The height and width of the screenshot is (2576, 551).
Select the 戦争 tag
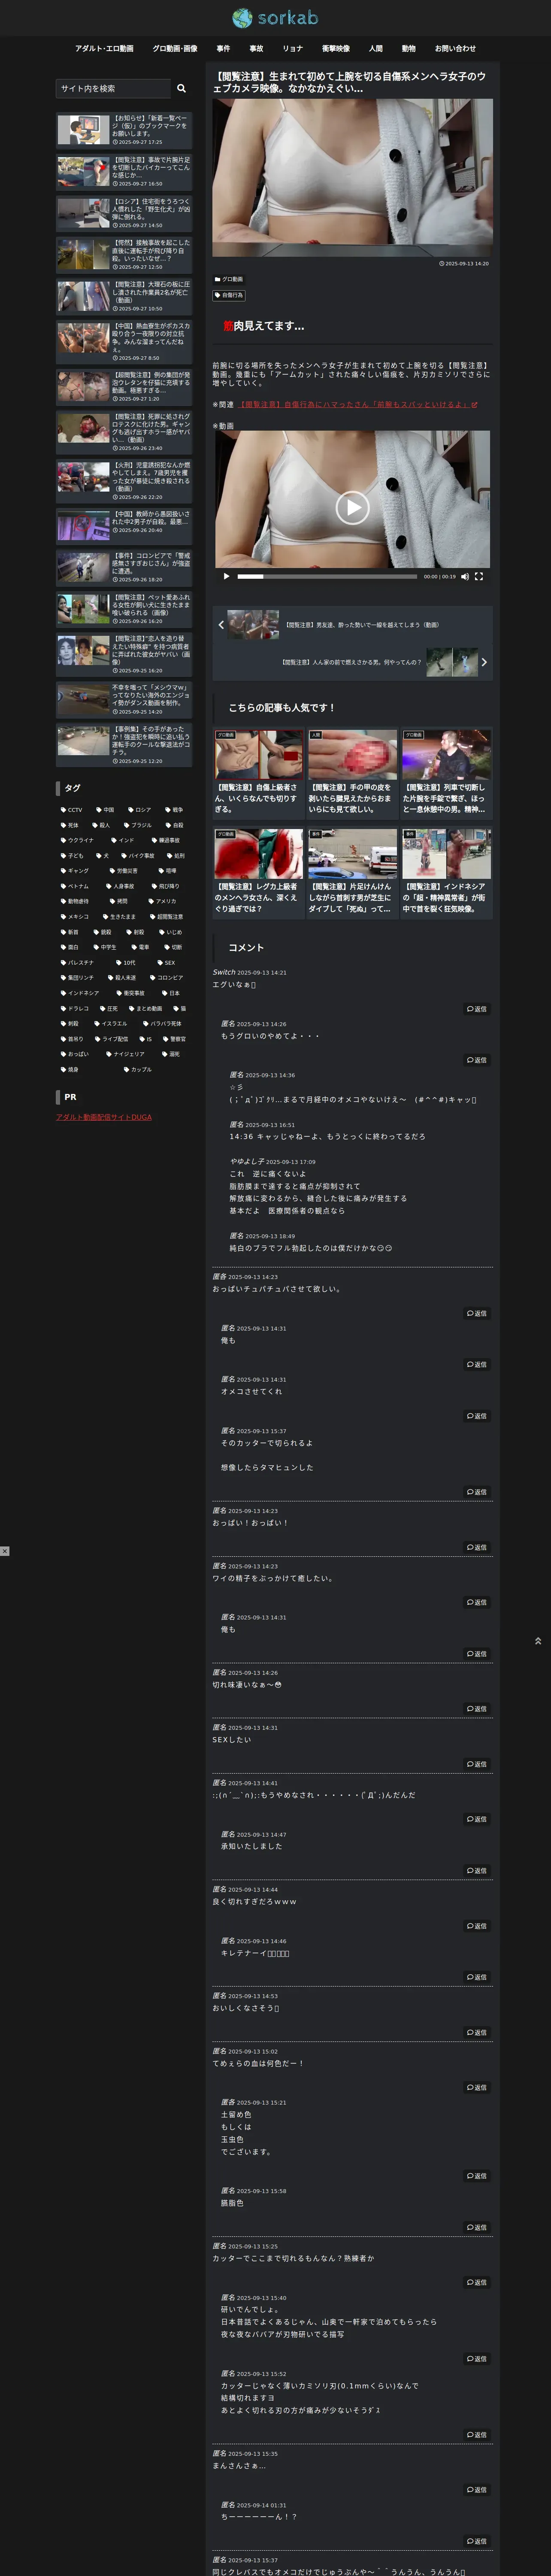pos(174,810)
